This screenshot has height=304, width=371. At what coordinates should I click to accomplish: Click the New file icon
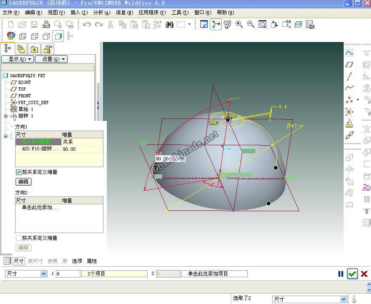(11, 24)
